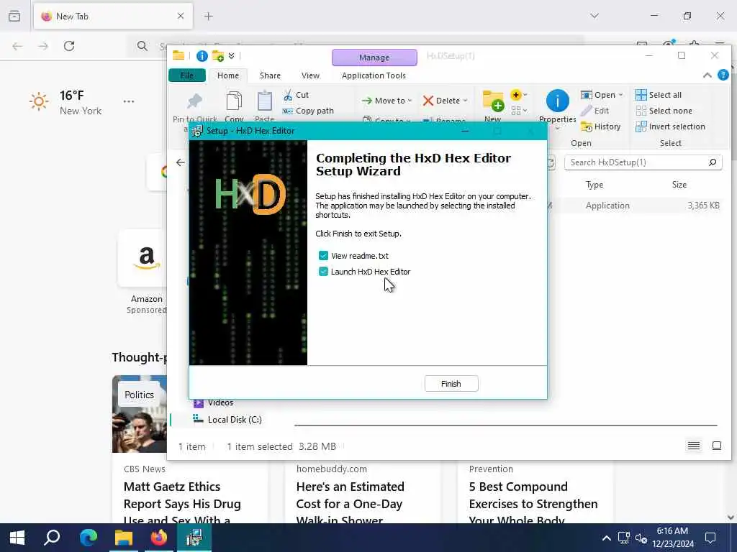Click the Select all icon

coord(641,95)
